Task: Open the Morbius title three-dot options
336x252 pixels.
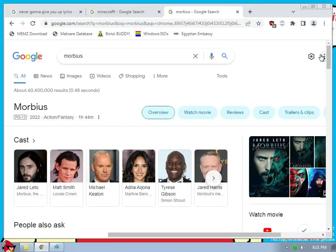Action: 98,117
